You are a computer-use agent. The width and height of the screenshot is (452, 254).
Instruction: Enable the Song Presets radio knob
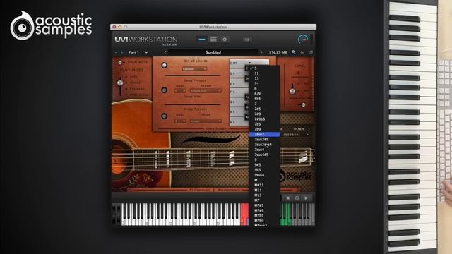pyautogui.click(x=164, y=90)
